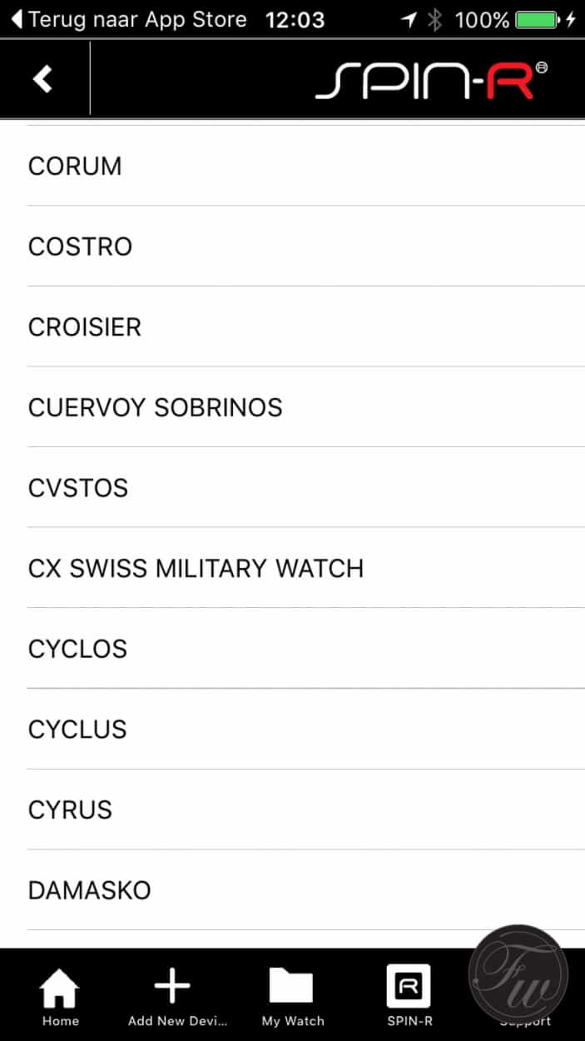Choose CX SWISS MILITARY WATCH
The image size is (585, 1041).
196,569
